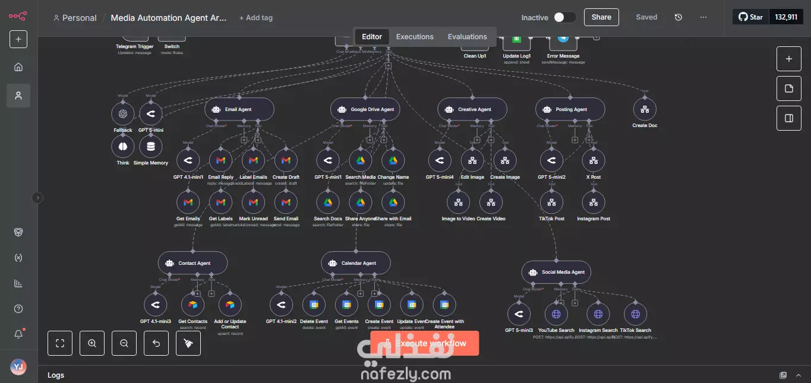Select the Calendar Agent node
Screen dimensions: 811x383
click(356, 263)
